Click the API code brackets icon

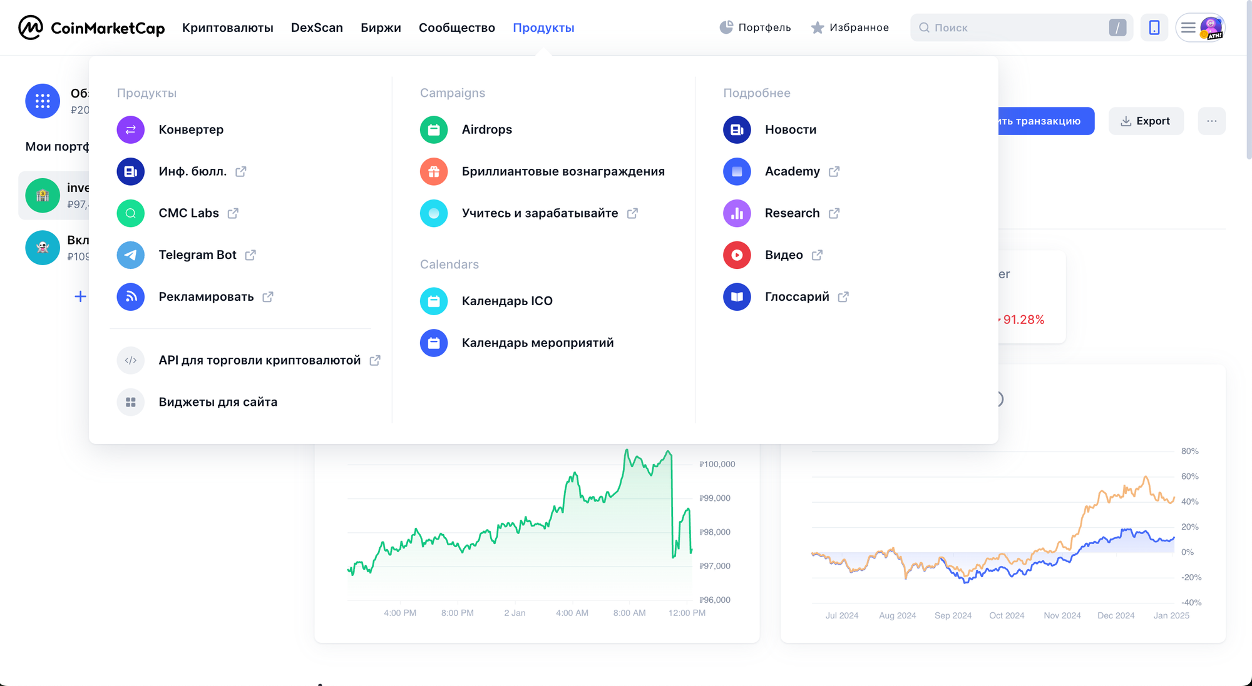pyautogui.click(x=130, y=360)
